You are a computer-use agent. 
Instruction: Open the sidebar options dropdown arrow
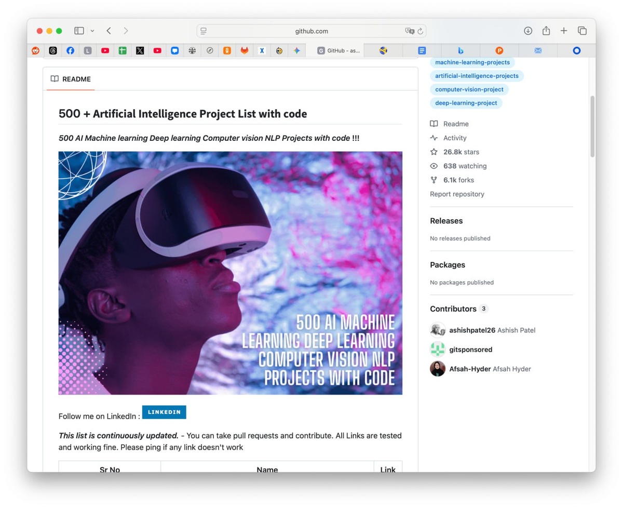coord(92,31)
